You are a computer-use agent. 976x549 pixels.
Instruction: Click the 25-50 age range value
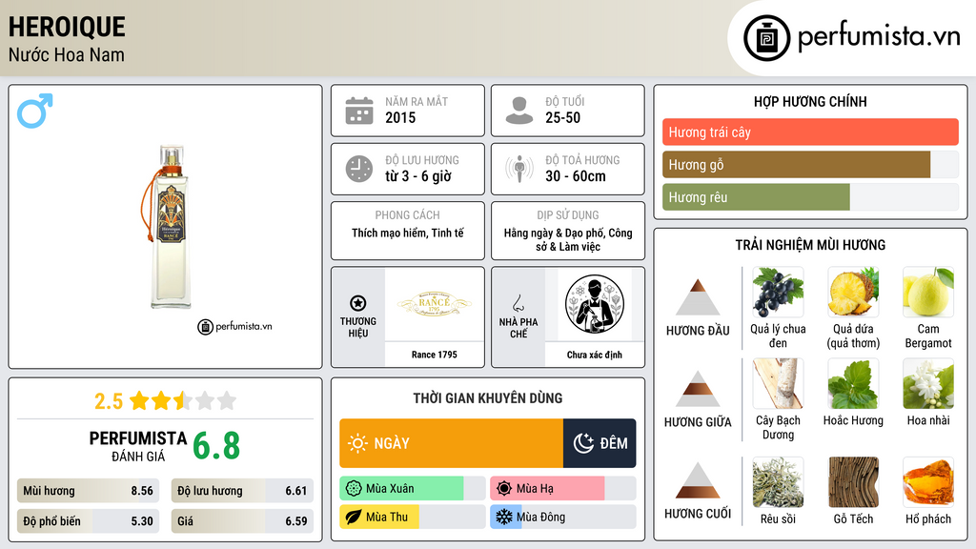point(562,117)
